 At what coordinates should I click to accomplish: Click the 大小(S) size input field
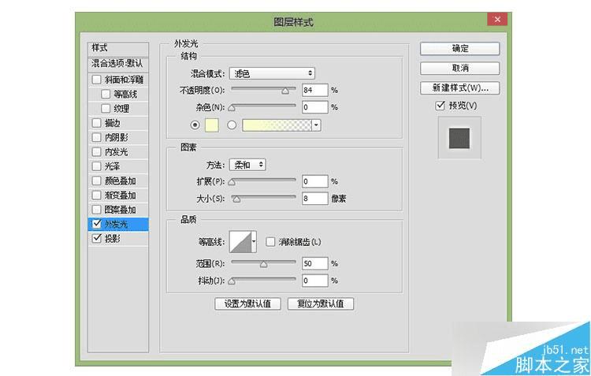pos(314,199)
